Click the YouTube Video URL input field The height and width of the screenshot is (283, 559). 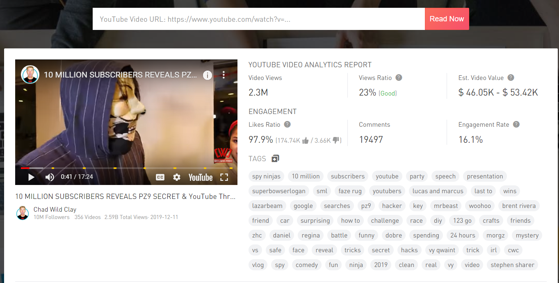point(259,19)
